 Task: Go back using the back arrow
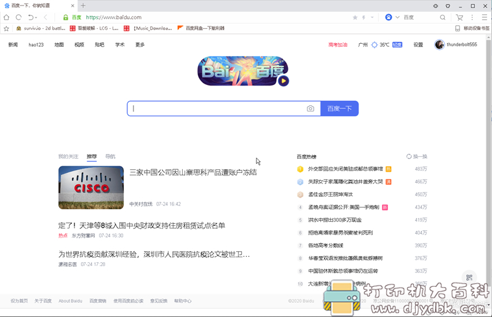(46, 17)
